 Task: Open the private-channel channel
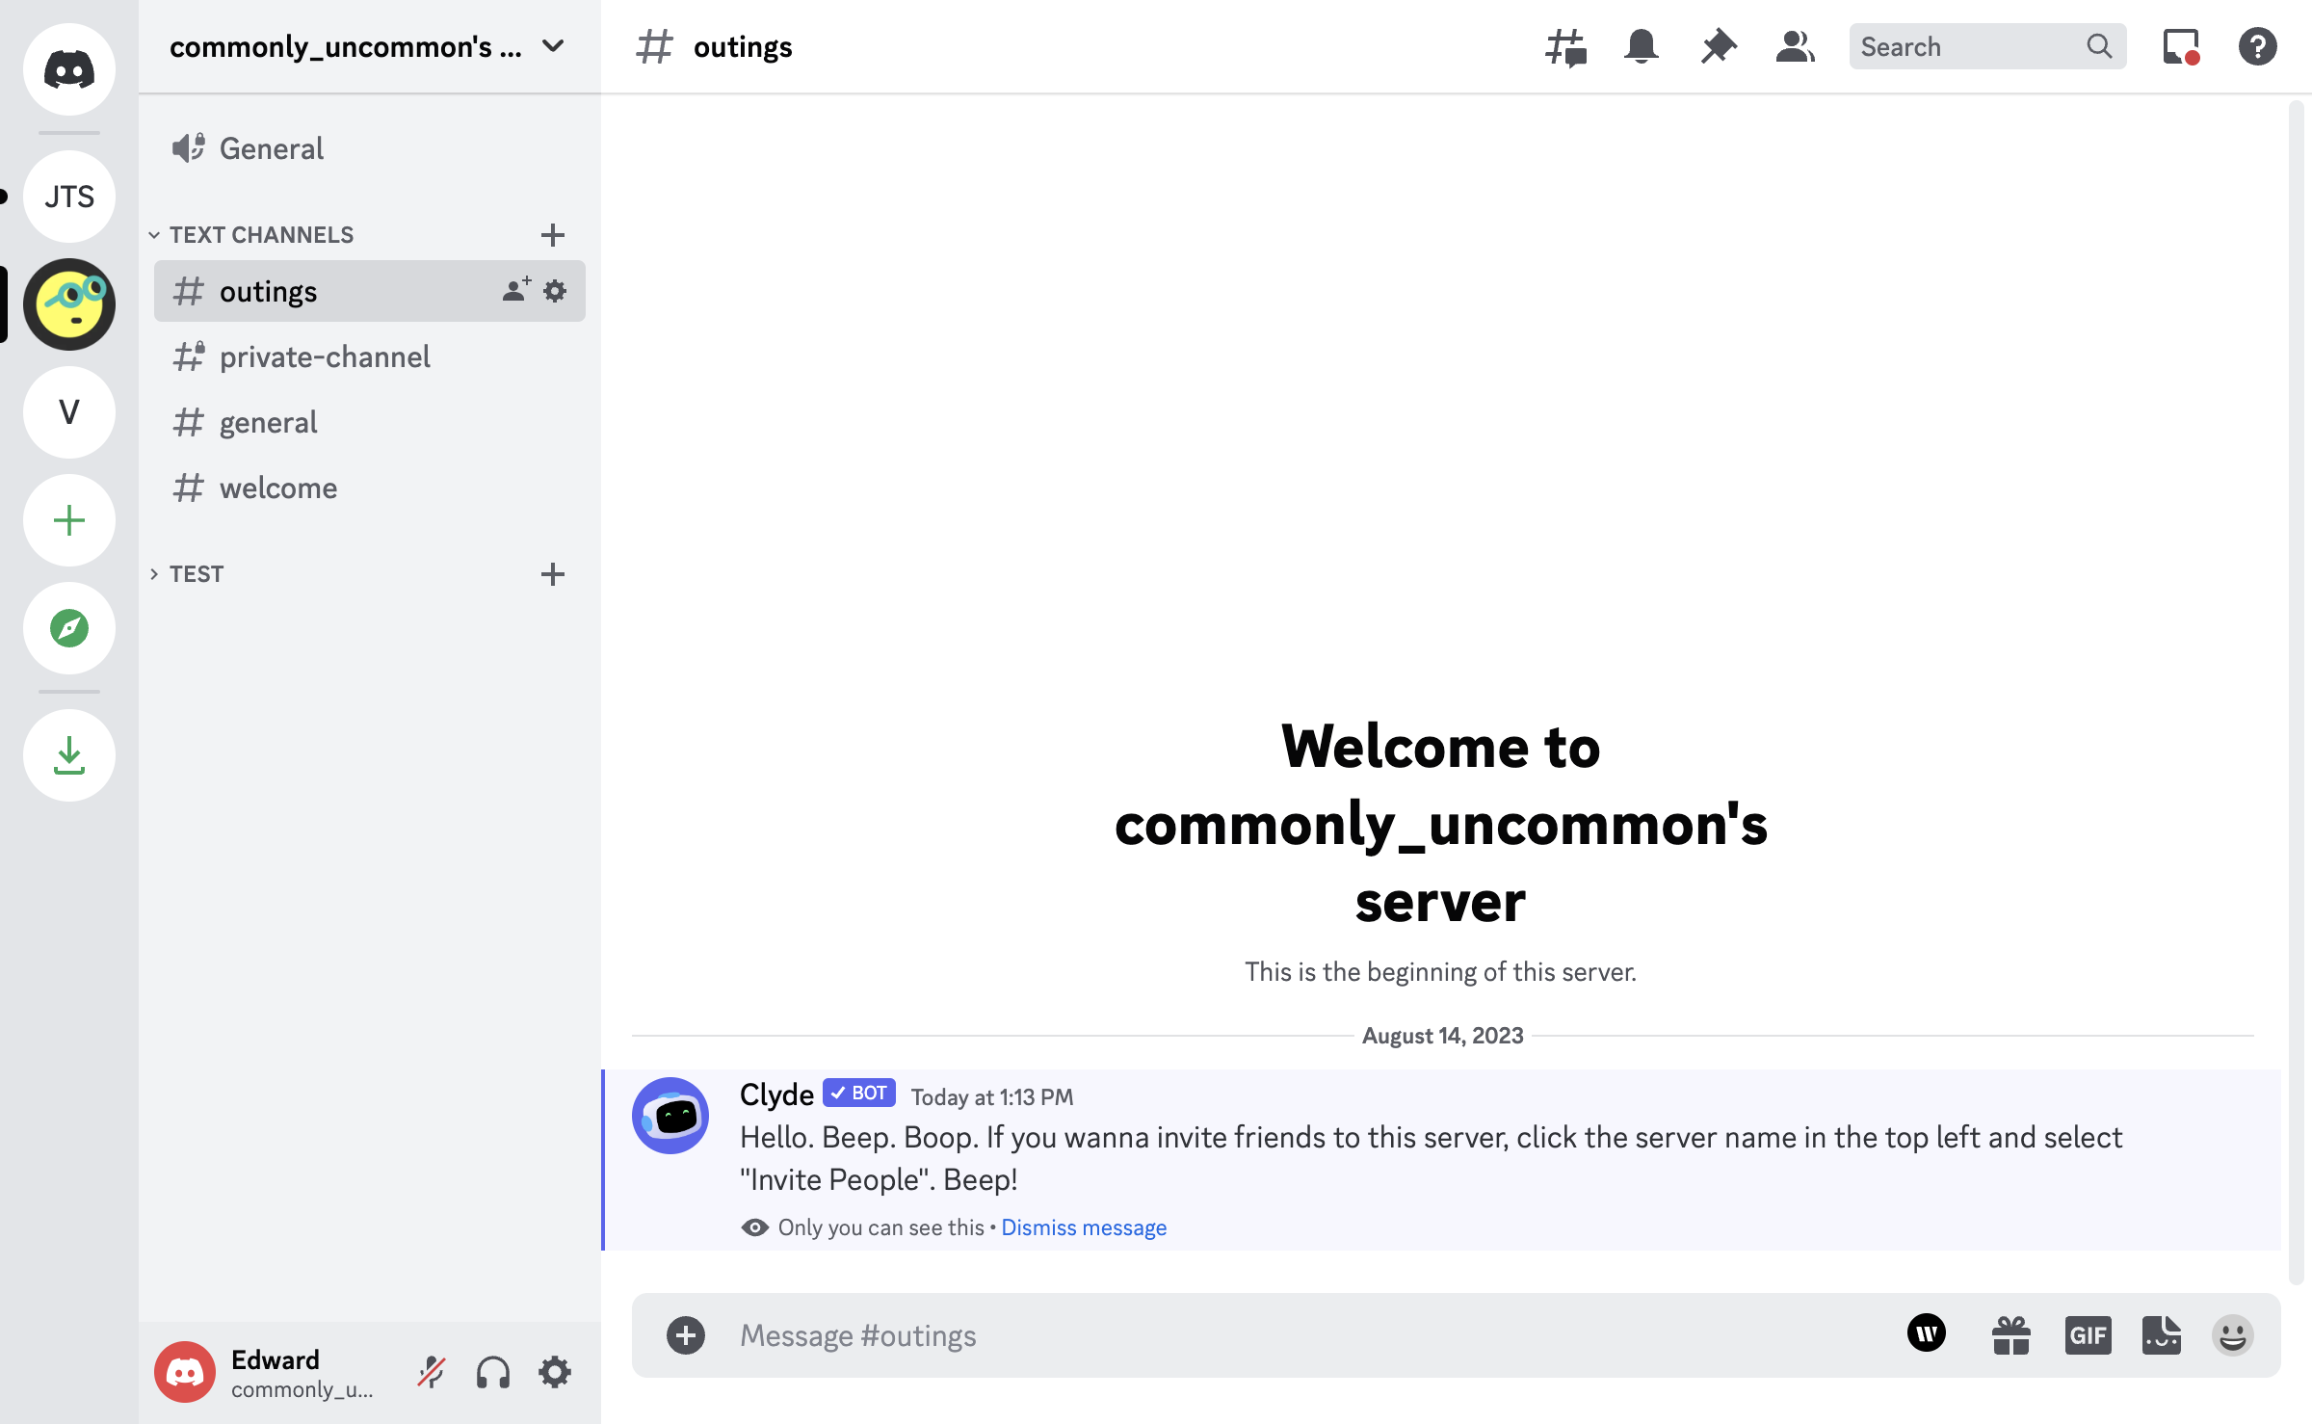[x=370, y=356]
